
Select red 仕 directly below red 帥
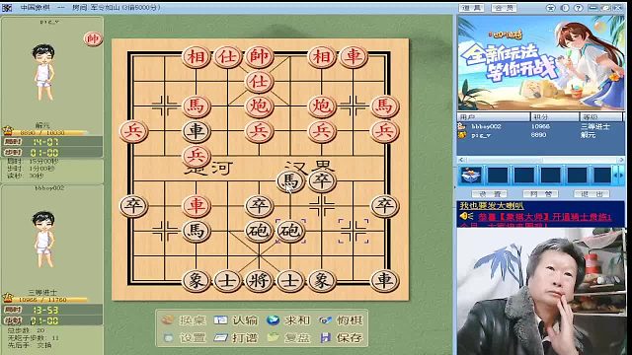pos(259,81)
